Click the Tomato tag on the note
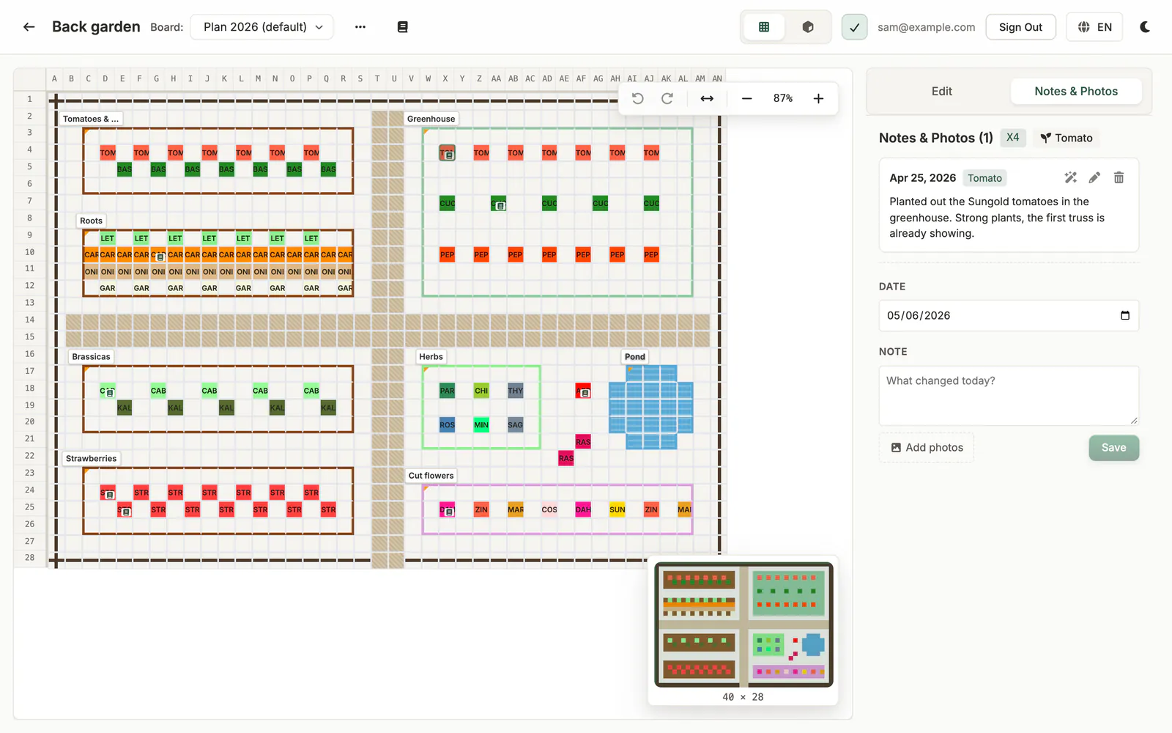 click(984, 178)
